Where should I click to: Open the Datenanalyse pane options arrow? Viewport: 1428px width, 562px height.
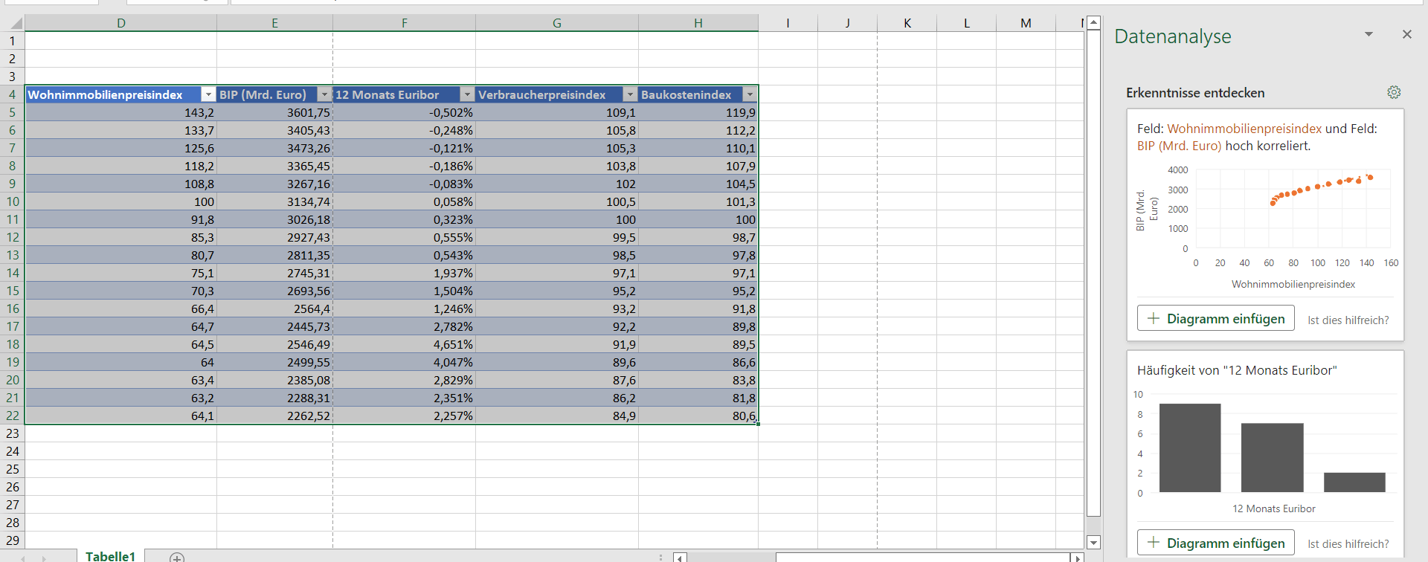(1368, 35)
